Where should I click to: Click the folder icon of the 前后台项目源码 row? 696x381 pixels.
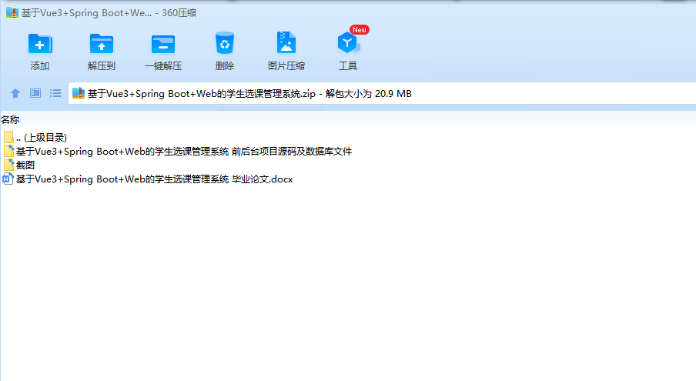tap(8, 151)
